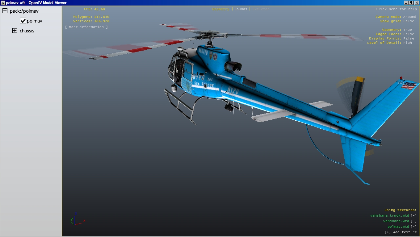Select the chassis tree item

click(27, 31)
